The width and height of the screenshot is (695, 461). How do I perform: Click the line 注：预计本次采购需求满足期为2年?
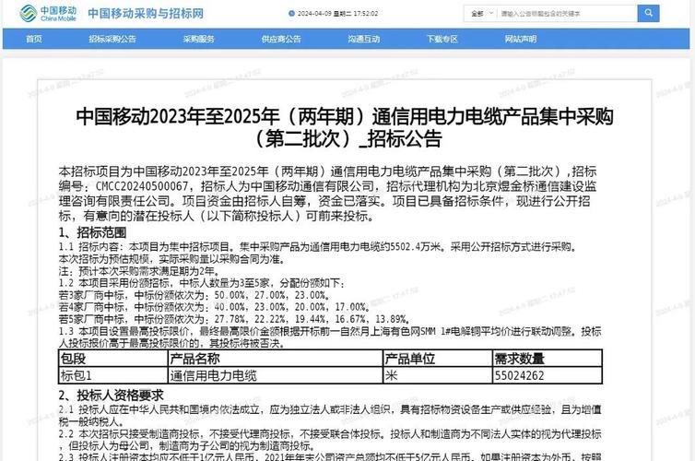pos(139,271)
